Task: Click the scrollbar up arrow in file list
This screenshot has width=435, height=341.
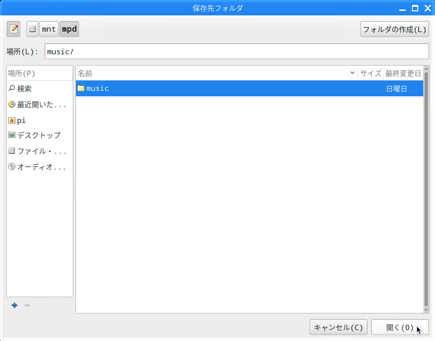Action: [426, 69]
